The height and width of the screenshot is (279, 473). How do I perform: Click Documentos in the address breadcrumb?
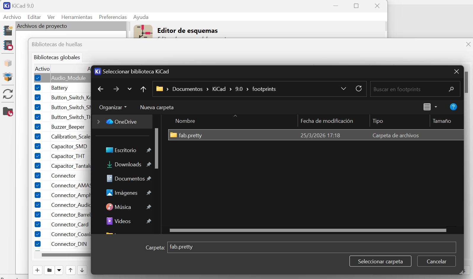(187, 89)
